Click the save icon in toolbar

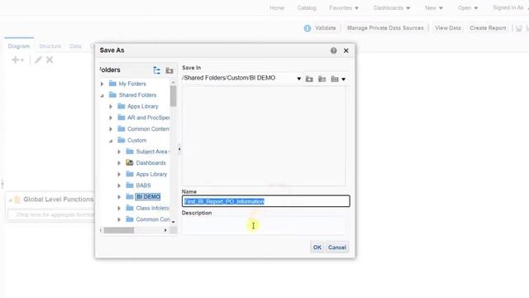point(519,28)
